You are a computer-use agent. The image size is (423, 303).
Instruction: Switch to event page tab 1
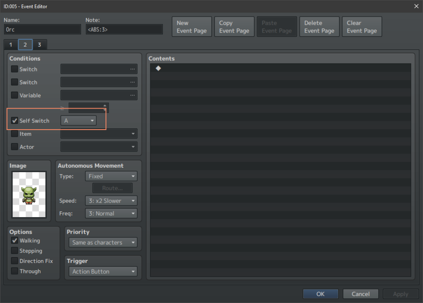11,45
